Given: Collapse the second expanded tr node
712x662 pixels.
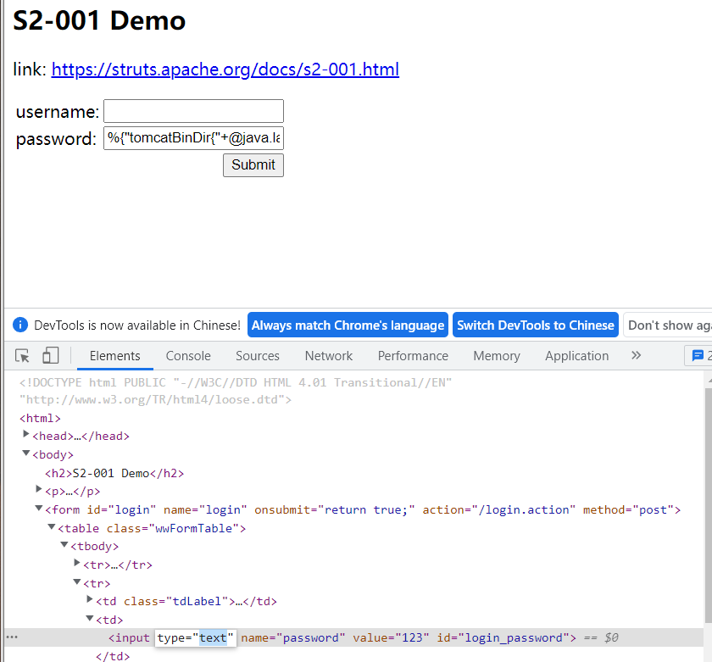Looking at the screenshot, I should click(77, 581).
